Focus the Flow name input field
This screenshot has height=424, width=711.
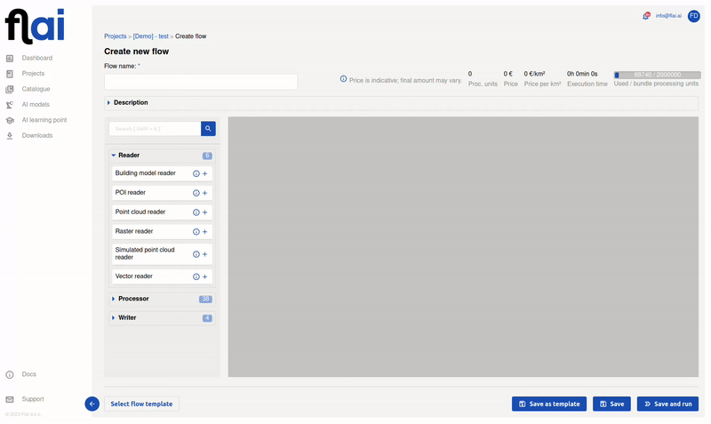point(201,82)
